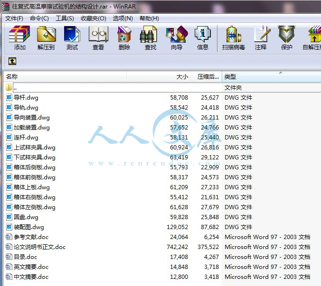
Task: Click the 测试 (Test) toolbar icon
Action: tap(72, 38)
